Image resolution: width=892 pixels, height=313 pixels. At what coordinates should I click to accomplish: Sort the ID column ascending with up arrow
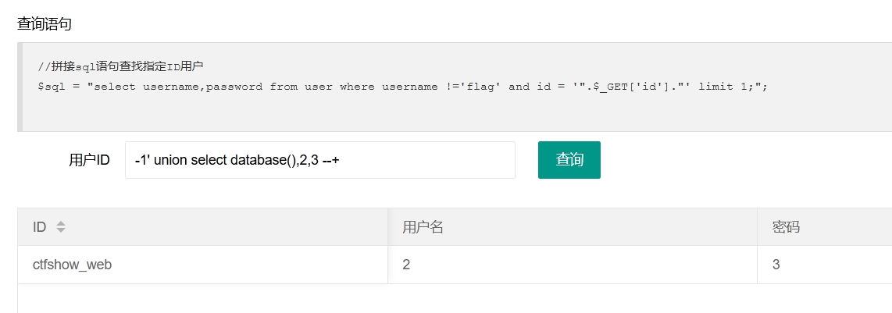(x=61, y=224)
